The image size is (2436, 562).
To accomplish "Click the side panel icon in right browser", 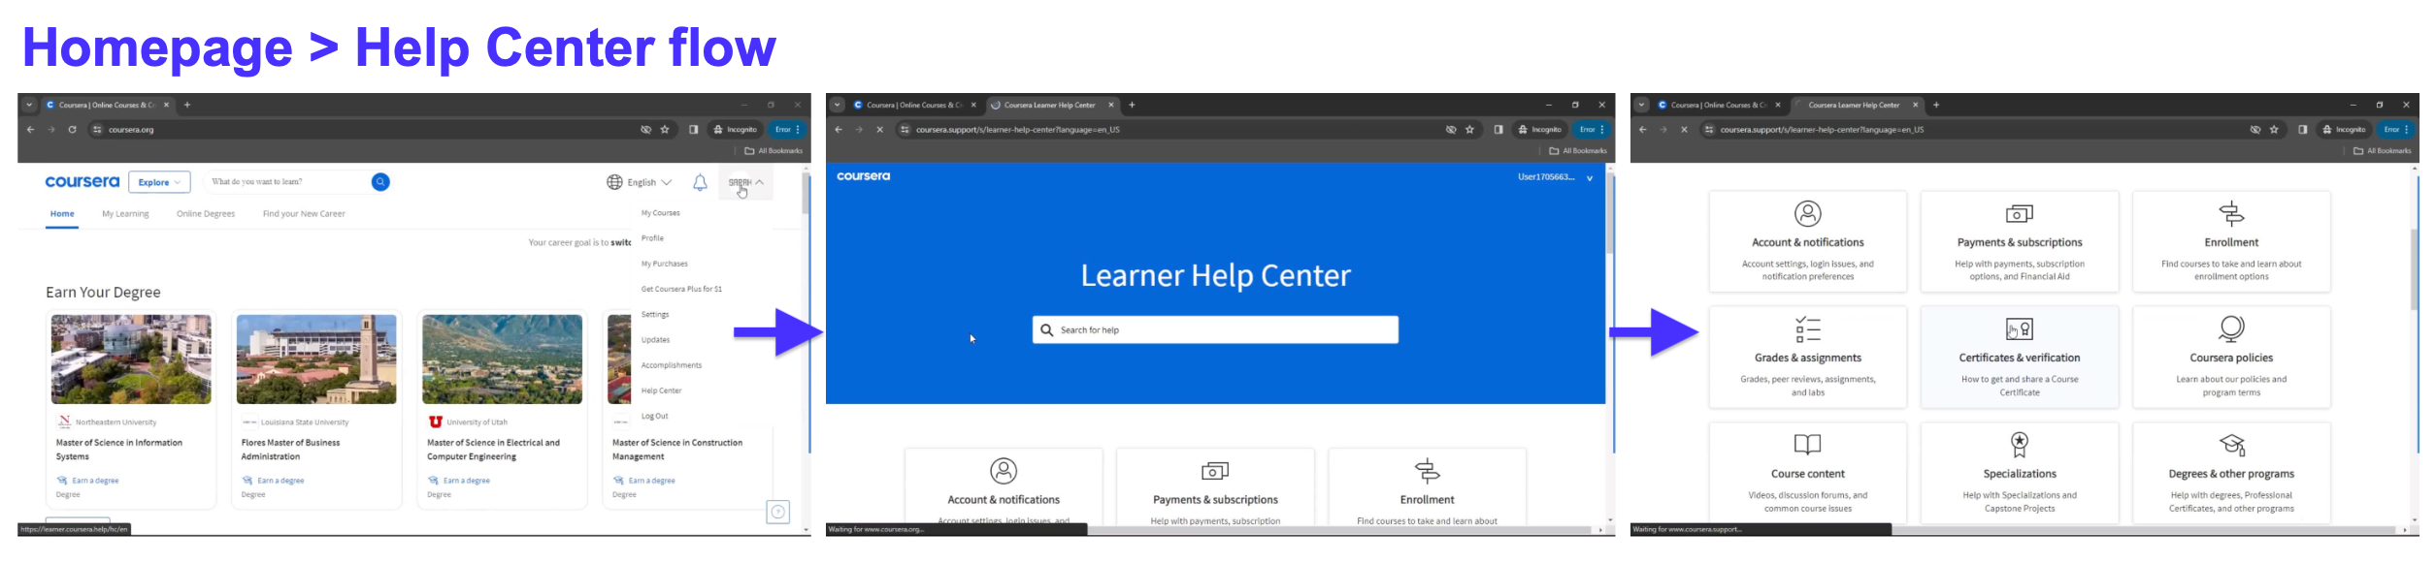I will 2302,129.
